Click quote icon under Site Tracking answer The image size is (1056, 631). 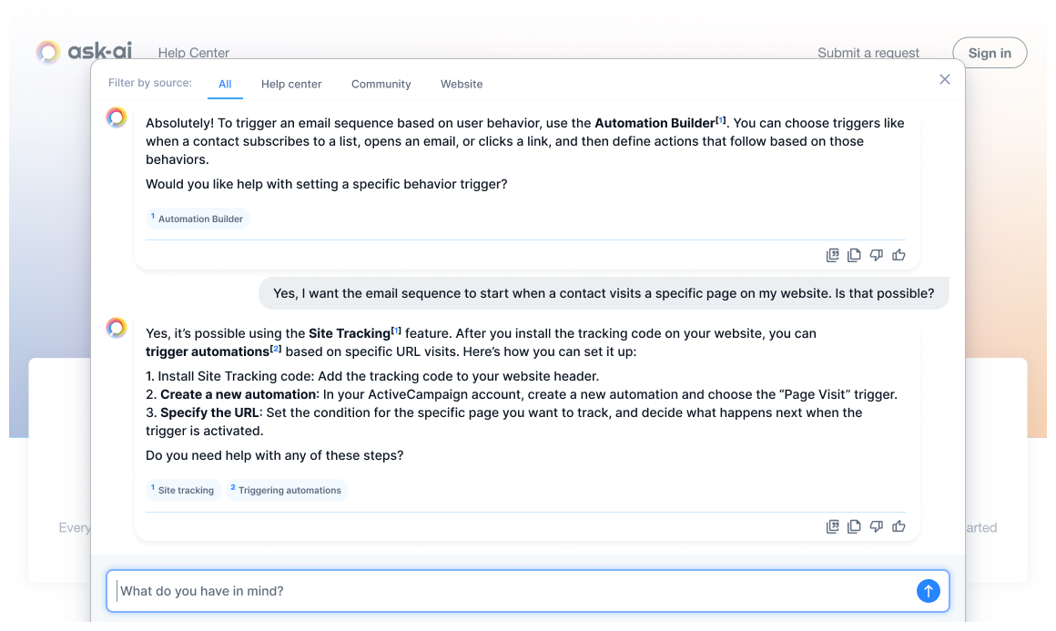(x=832, y=526)
